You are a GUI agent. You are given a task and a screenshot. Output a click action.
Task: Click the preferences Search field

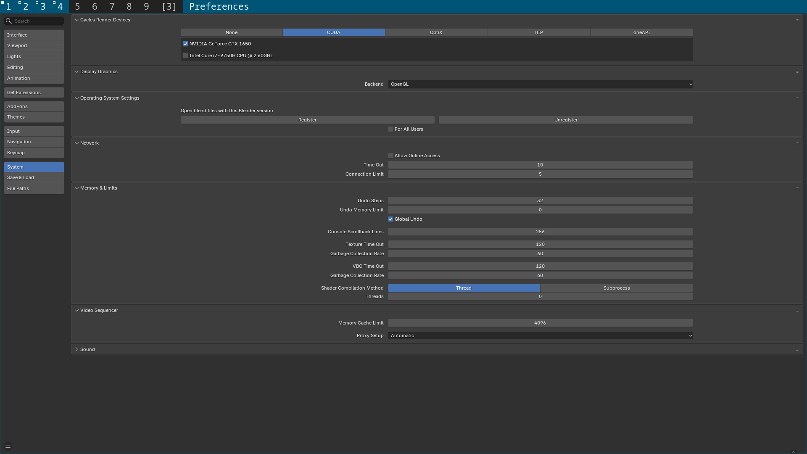[34, 21]
